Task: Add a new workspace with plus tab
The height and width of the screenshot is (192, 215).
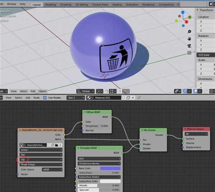Action: coord(178,5)
